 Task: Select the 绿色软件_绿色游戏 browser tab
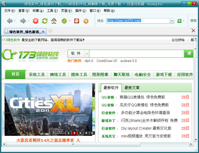pyautogui.click(x=25, y=32)
